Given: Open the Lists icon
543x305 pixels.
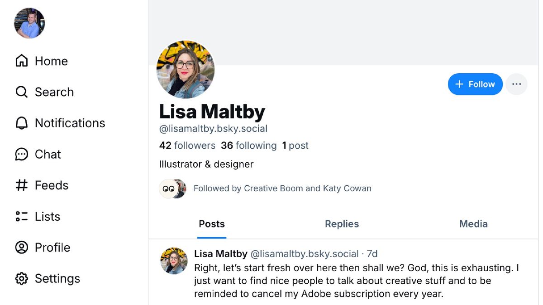Looking at the screenshot, I should click(21, 216).
